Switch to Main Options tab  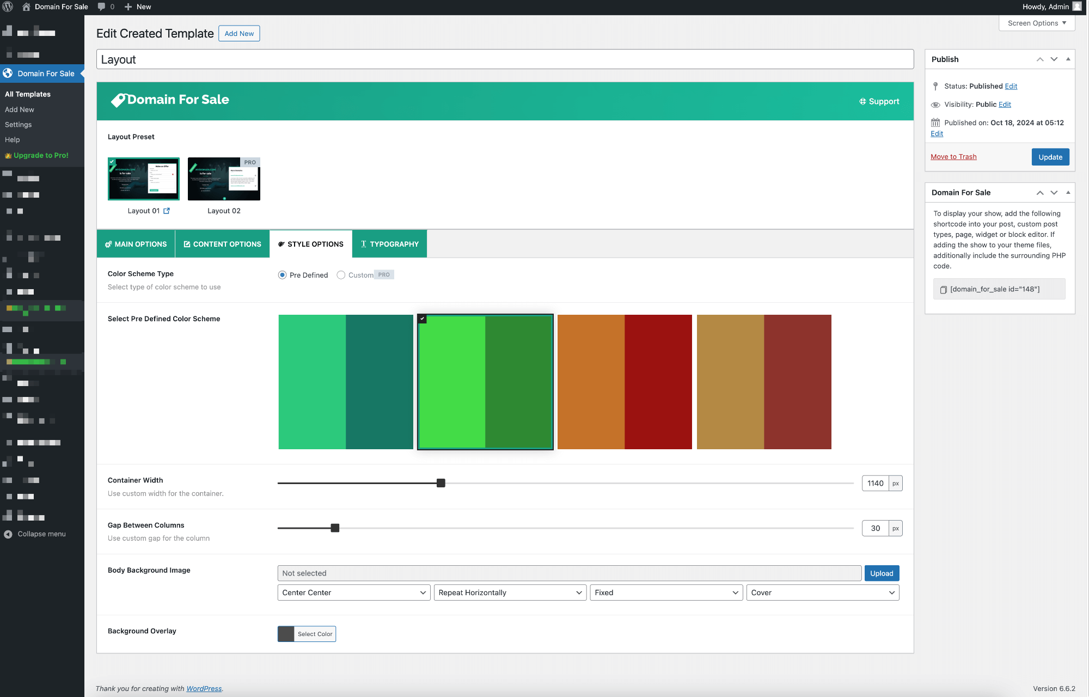136,244
